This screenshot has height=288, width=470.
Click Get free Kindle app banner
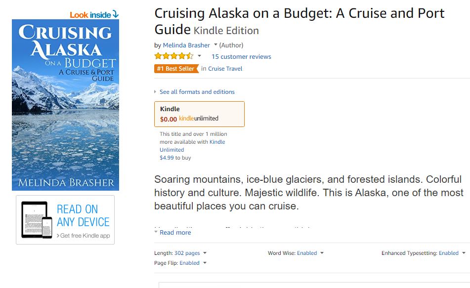pos(83,236)
